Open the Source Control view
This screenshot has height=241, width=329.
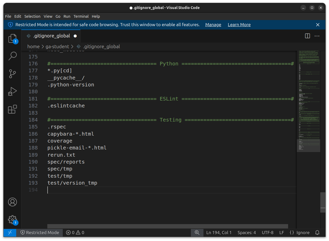click(12, 74)
